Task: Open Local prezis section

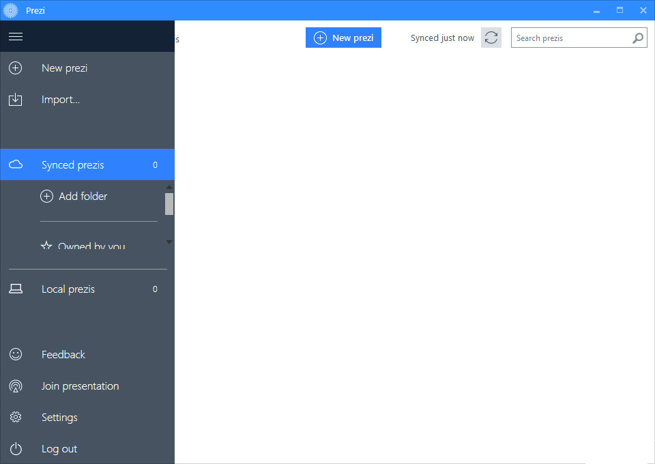Action: pyautogui.click(x=87, y=289)
